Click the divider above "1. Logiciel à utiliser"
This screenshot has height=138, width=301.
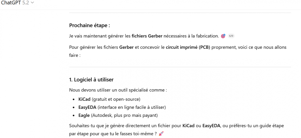(x=180, y=67)
